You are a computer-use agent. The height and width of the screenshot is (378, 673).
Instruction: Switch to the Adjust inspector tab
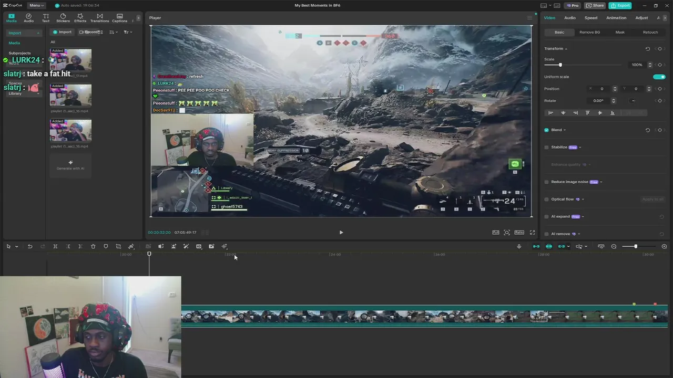[641, 18]
